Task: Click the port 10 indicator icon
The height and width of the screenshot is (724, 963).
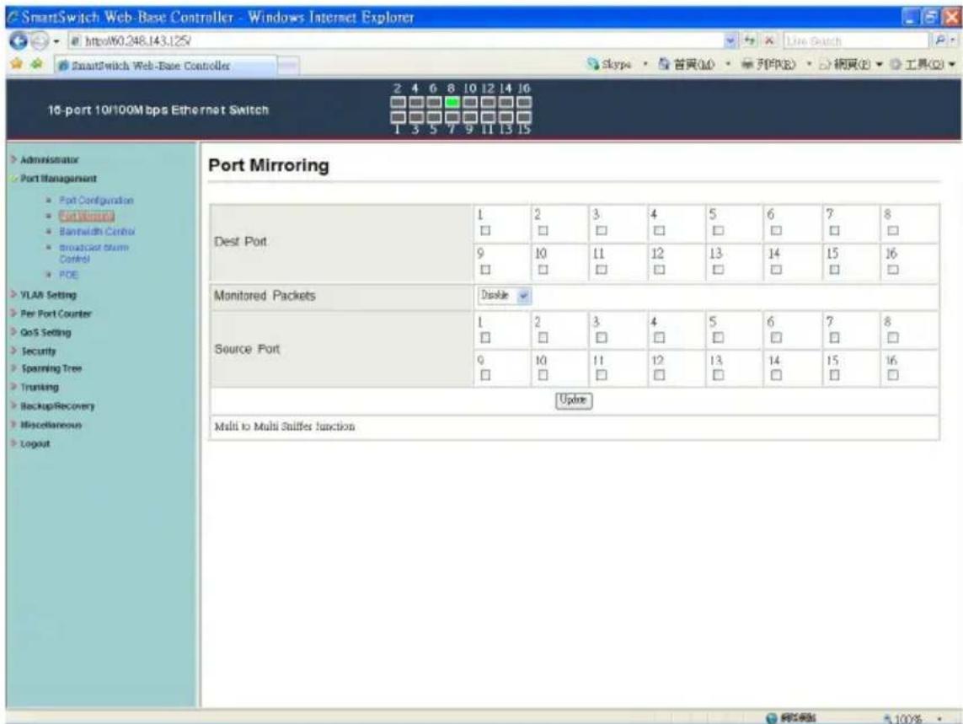Action: point(470,102)
